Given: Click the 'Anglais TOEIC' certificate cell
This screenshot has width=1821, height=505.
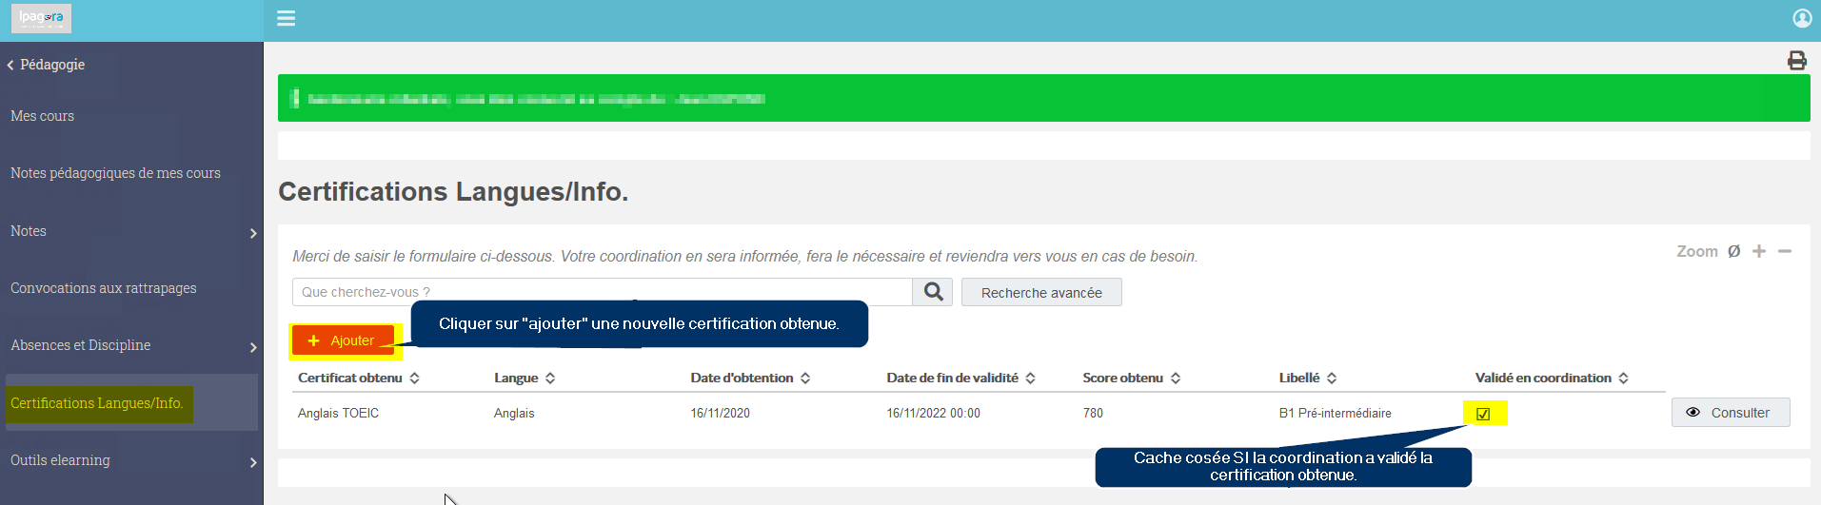Looking at the screenshot, I should coord(338,413).
